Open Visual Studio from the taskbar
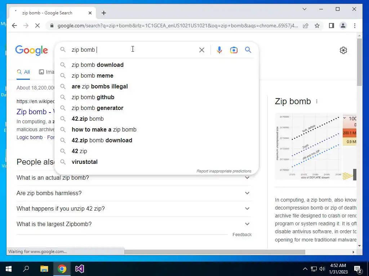 pos(80,269)
